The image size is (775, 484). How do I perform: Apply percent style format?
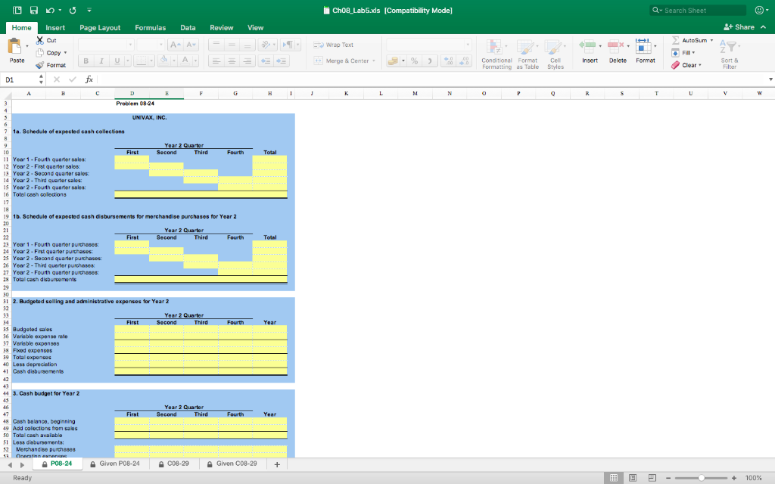point(414,60)
